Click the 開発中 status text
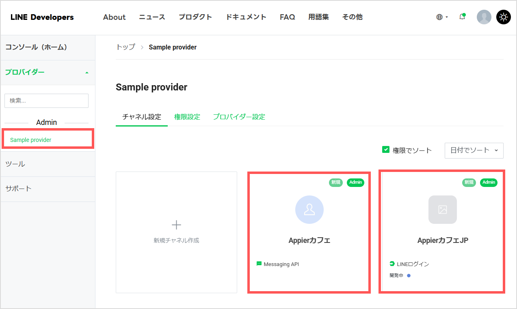517x309 pixels. click(396, 275)
